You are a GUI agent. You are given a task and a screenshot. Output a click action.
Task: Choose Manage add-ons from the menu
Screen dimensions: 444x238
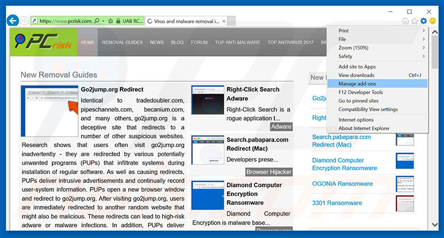click(x=378, y=84)
